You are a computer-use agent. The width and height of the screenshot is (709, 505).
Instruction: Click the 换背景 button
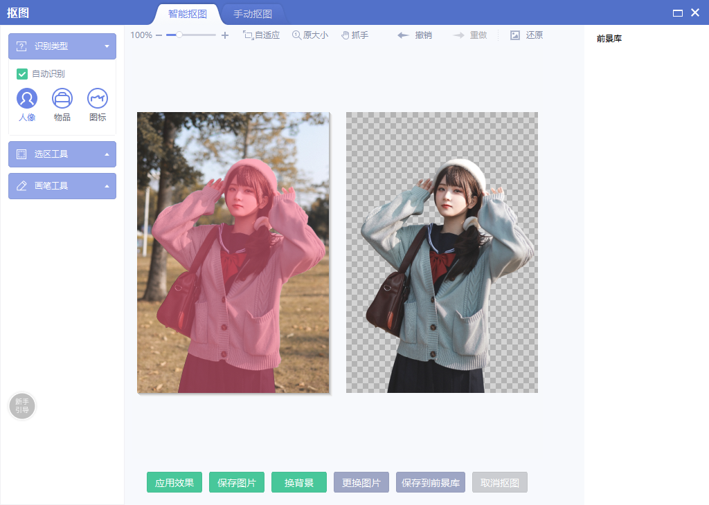(299, 482)
